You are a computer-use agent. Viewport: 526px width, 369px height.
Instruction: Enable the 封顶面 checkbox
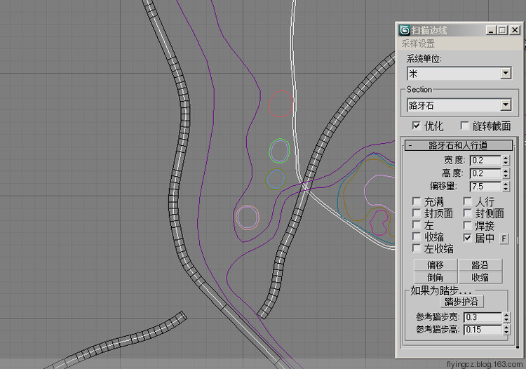click(417, 213)
